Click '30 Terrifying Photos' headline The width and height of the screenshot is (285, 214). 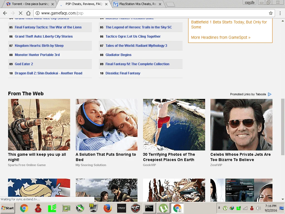169,157
